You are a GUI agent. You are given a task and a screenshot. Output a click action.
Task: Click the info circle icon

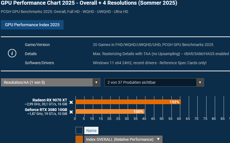click(12, 53)
